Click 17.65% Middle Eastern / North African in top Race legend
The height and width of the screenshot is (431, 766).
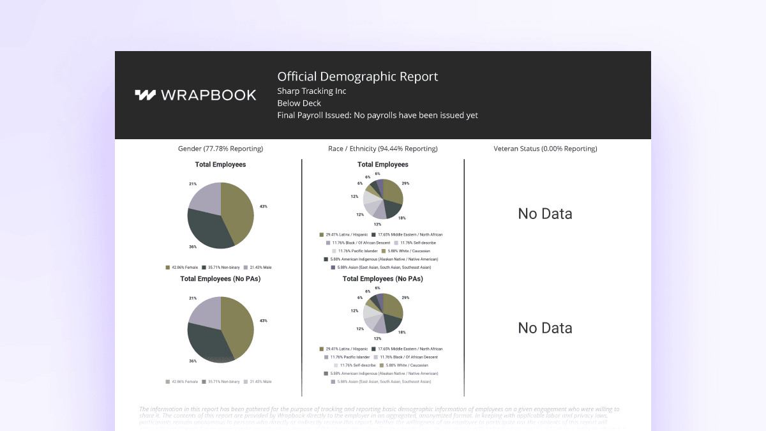coord(410,235)
